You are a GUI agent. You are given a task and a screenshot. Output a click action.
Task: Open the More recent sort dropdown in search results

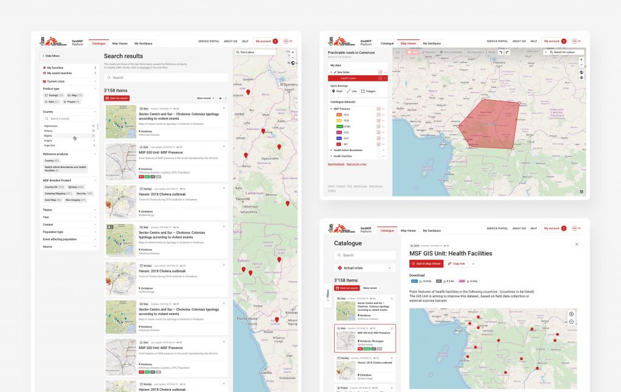(x=206, y=98)
